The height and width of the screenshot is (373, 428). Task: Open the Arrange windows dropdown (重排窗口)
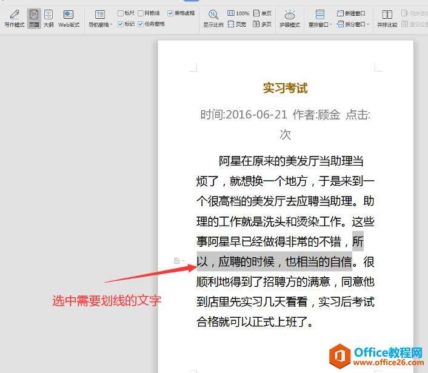(x=320, y=19)
